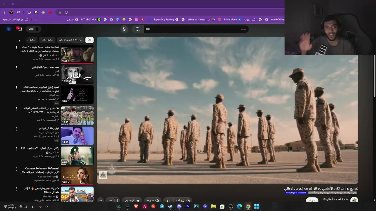Open the volume control in the system tray
Viewport: 376px width, 211px height.
(x=21, y=206)
